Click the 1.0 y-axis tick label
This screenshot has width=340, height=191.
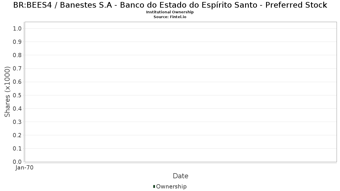tap(17, 28)
